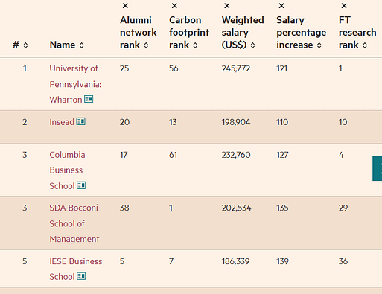Open SDA Bocconi School of Management link
The image size is (382, 294).
click(74, 223)
